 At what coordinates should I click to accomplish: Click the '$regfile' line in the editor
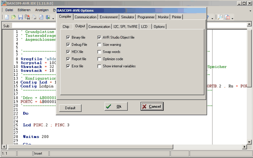38,59
